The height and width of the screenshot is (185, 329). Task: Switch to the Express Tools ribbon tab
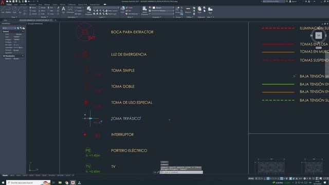[x=83, y=5]
